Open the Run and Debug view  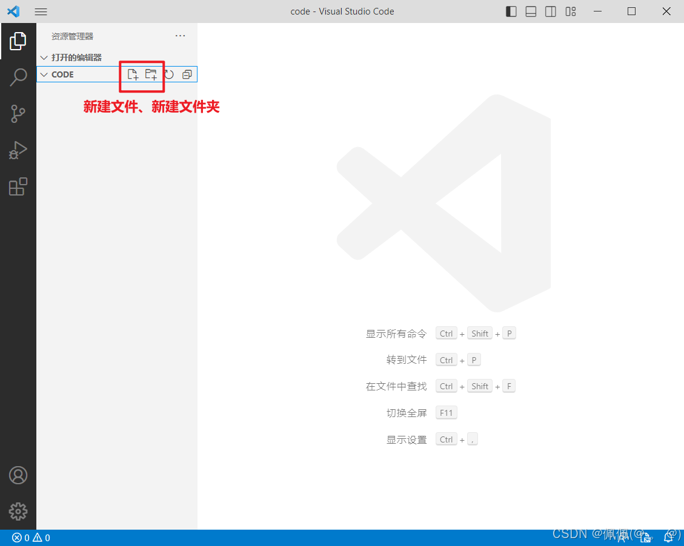18,150
